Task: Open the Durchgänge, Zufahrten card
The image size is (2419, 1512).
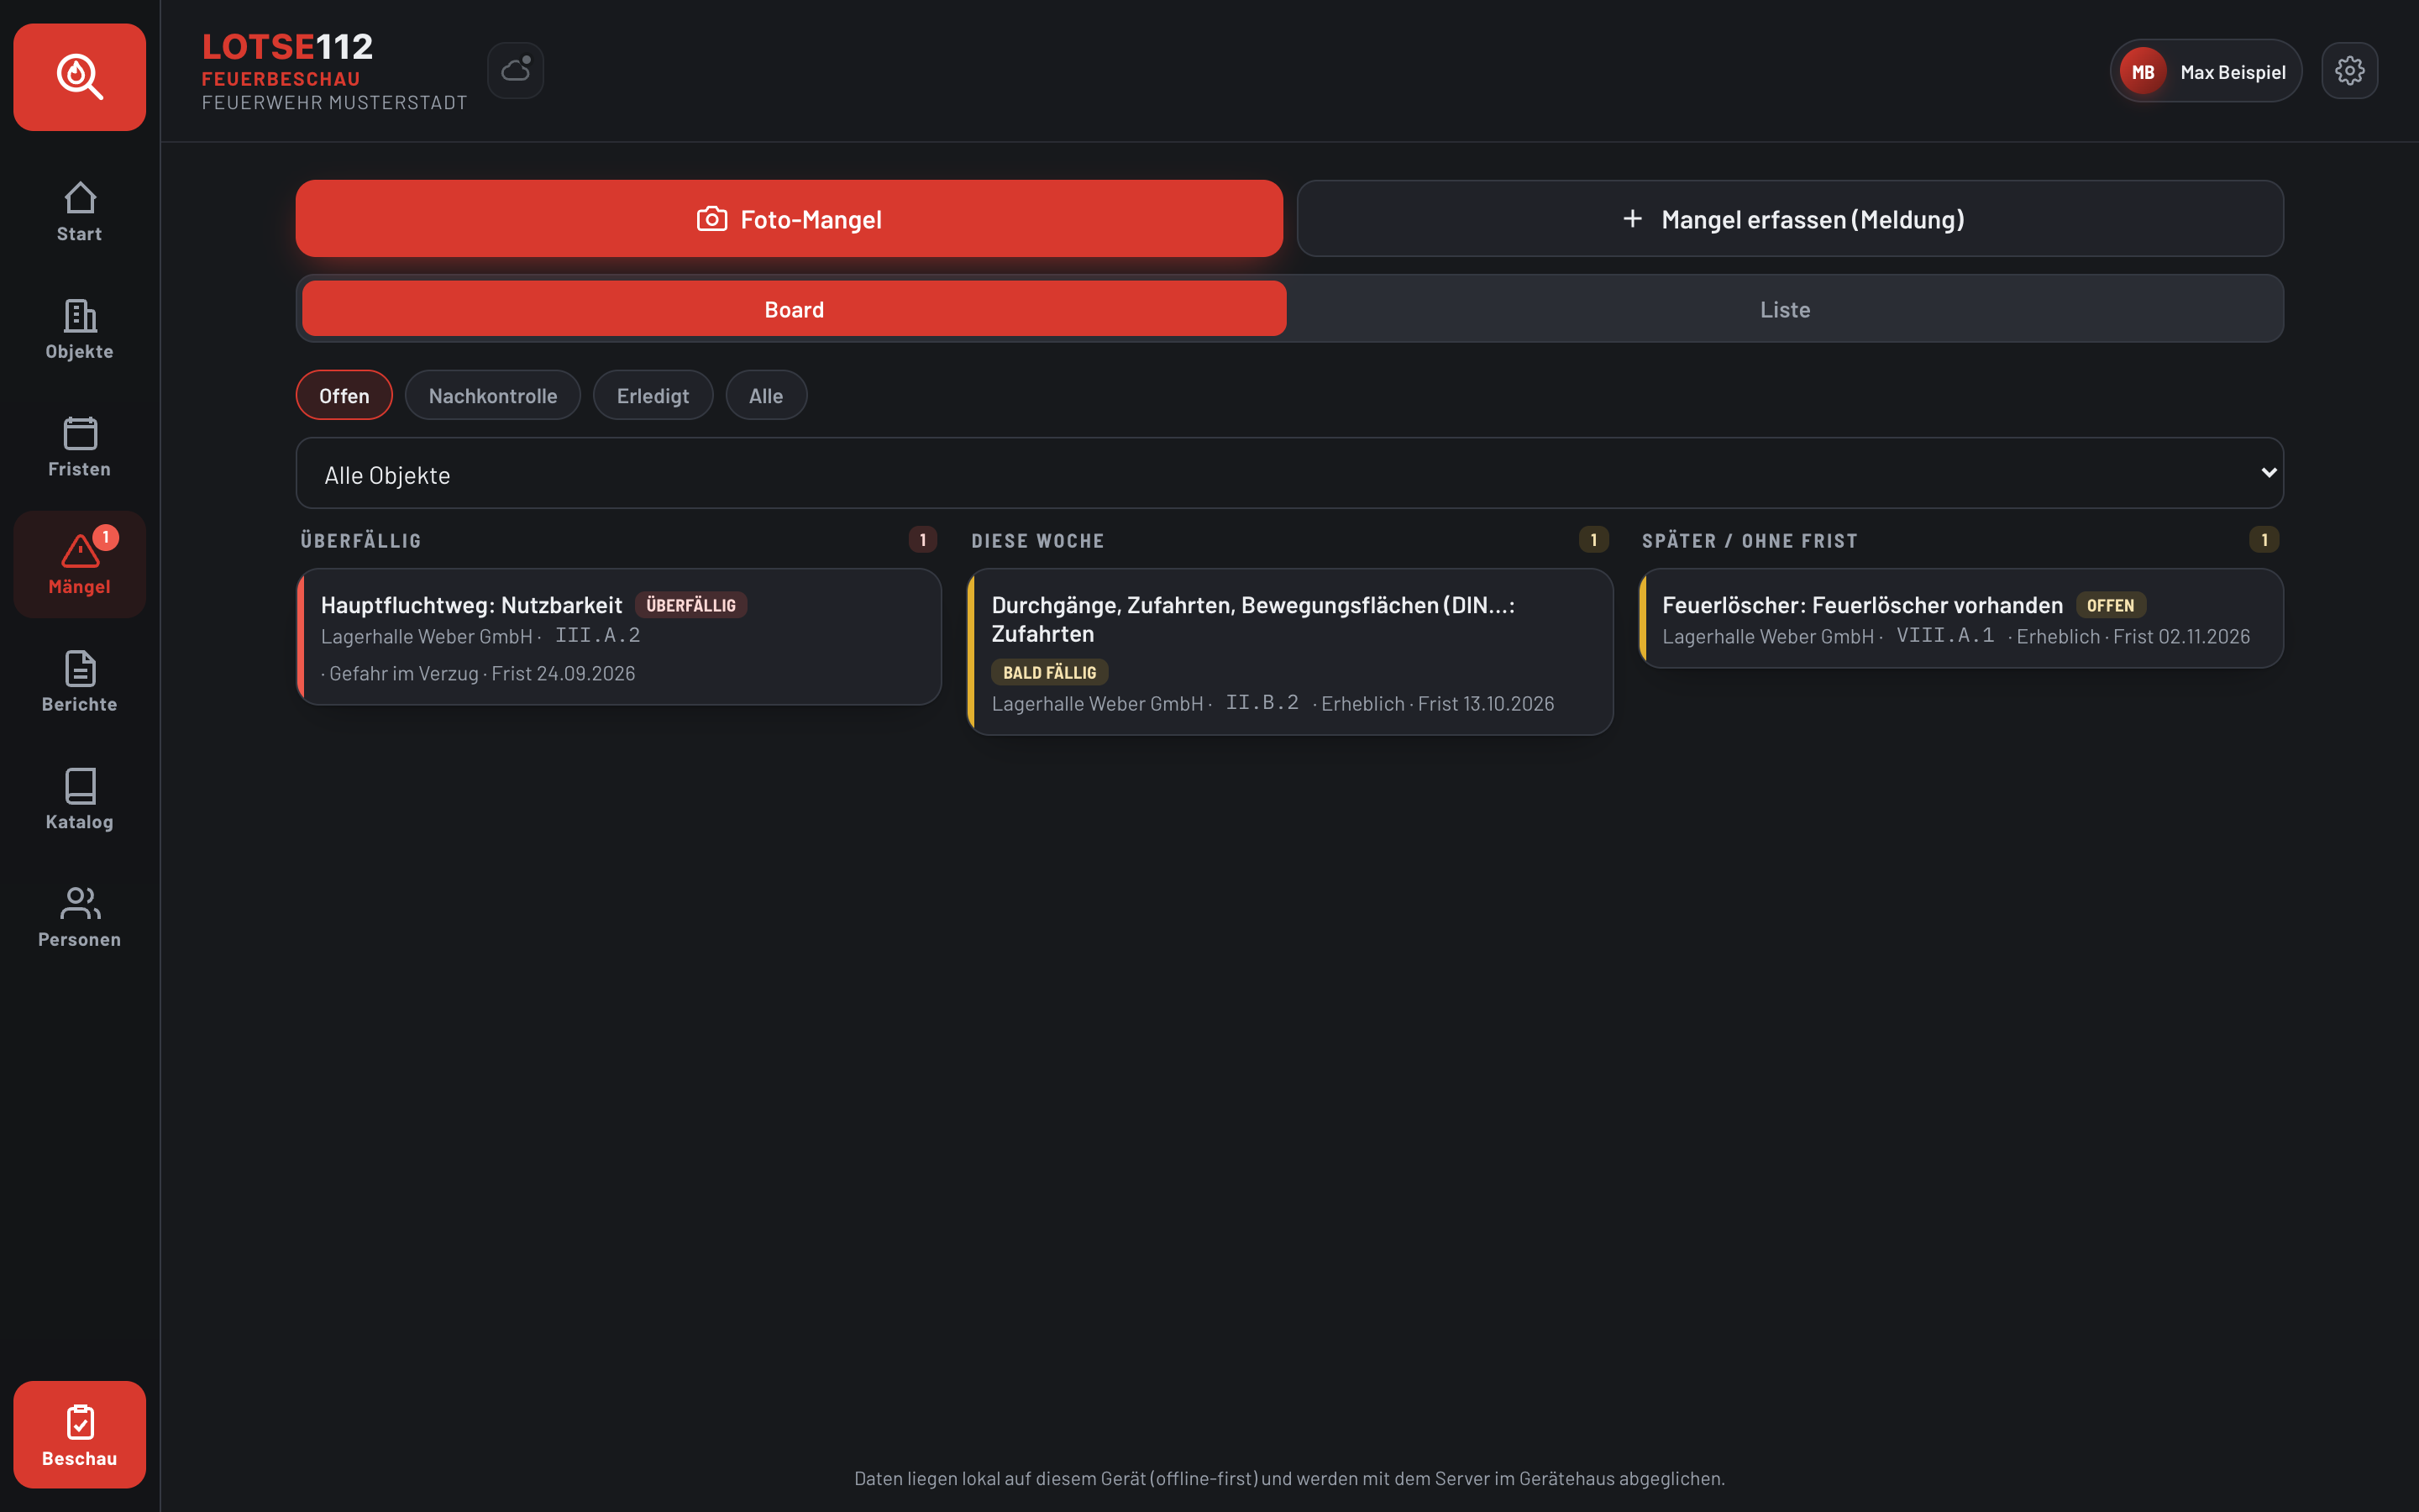Action: [1289, 652]
